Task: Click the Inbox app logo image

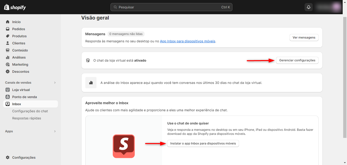Action: [124, 146]
